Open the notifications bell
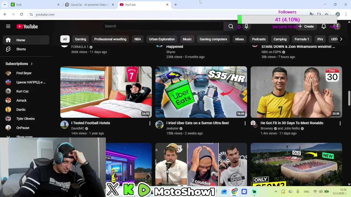 [324, 27]
